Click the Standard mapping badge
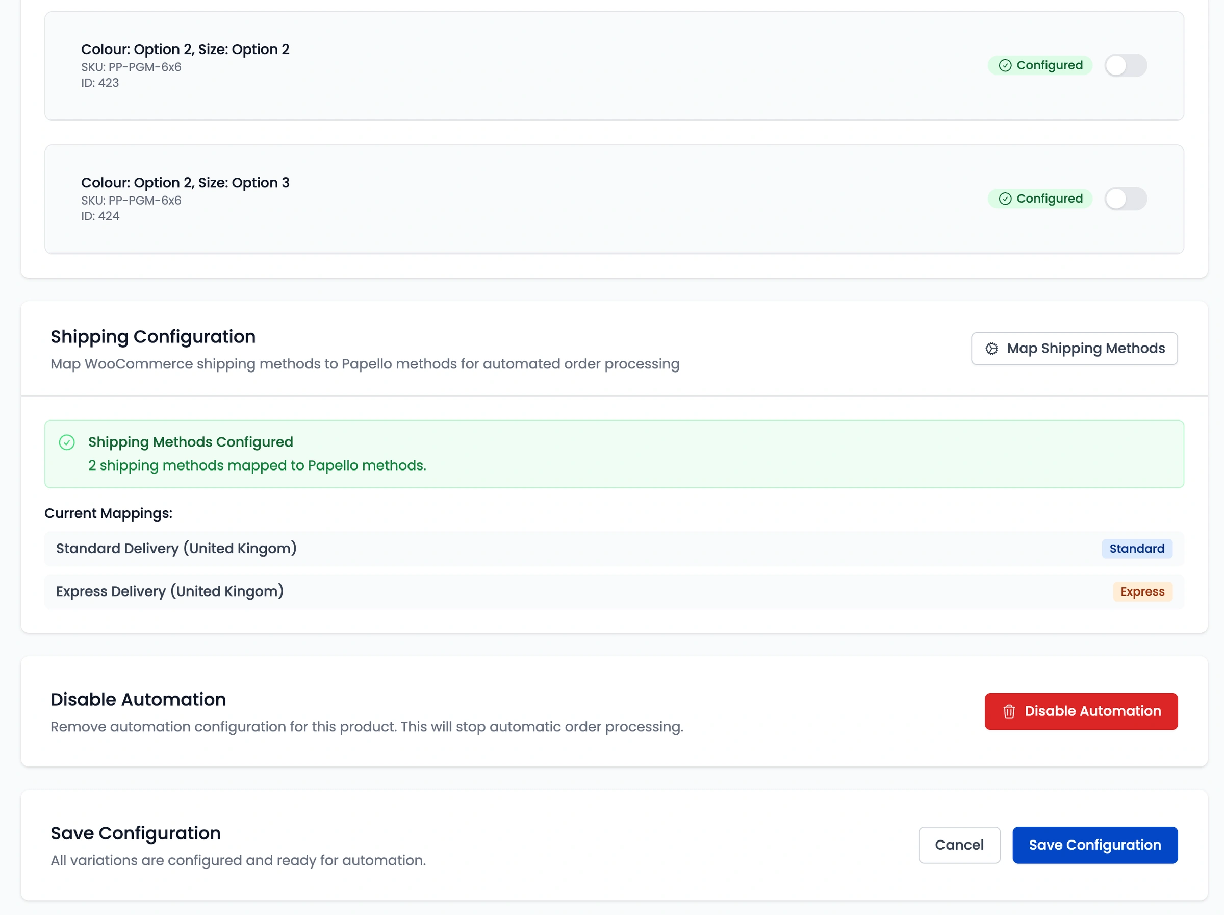 click(1137, 549)
